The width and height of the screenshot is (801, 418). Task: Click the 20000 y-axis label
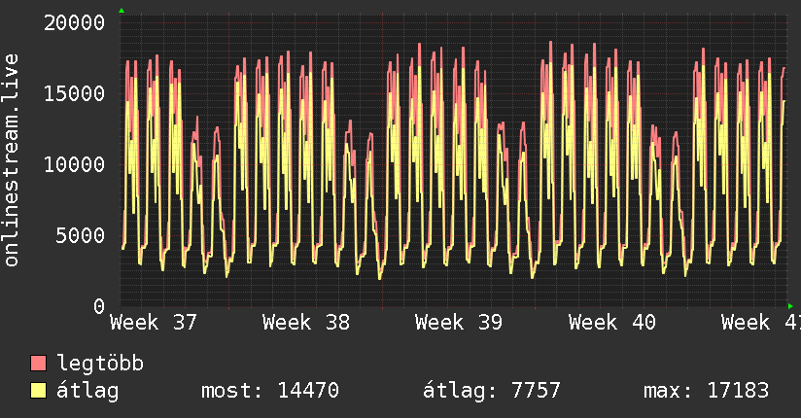point(74,23)
